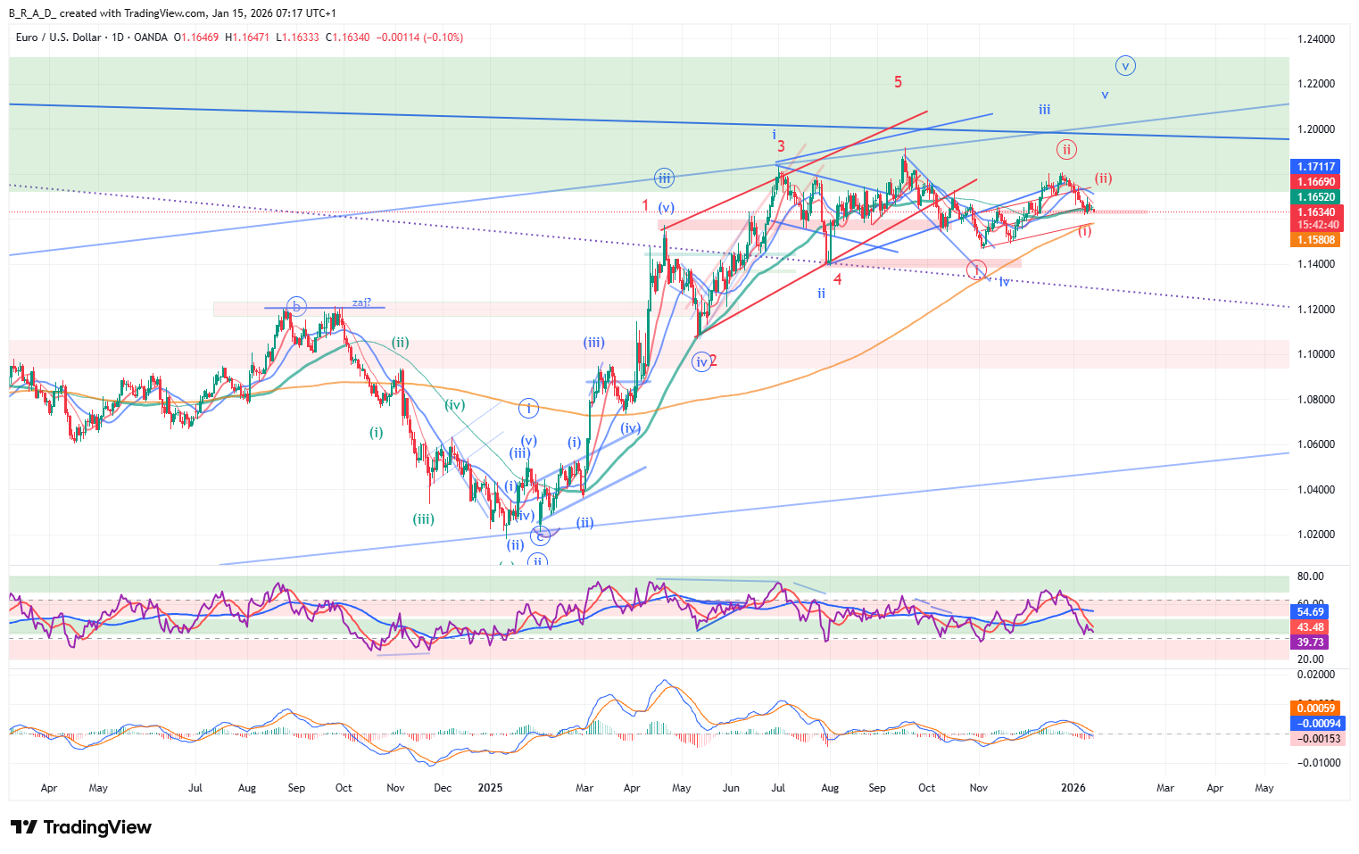Select the red 1.16690 price label

[1316, 182]
